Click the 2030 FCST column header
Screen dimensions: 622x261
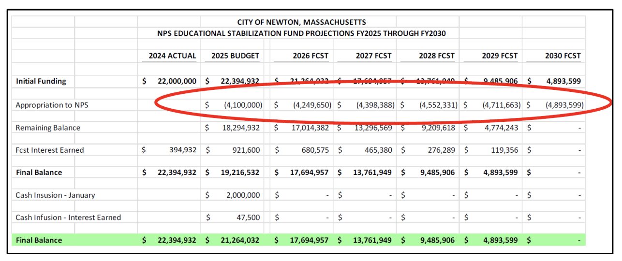click(563, 56)
